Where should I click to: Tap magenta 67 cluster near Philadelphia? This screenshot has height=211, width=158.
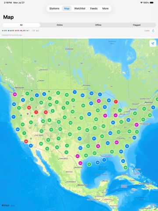pyautogui.click(x=136, y=125)
